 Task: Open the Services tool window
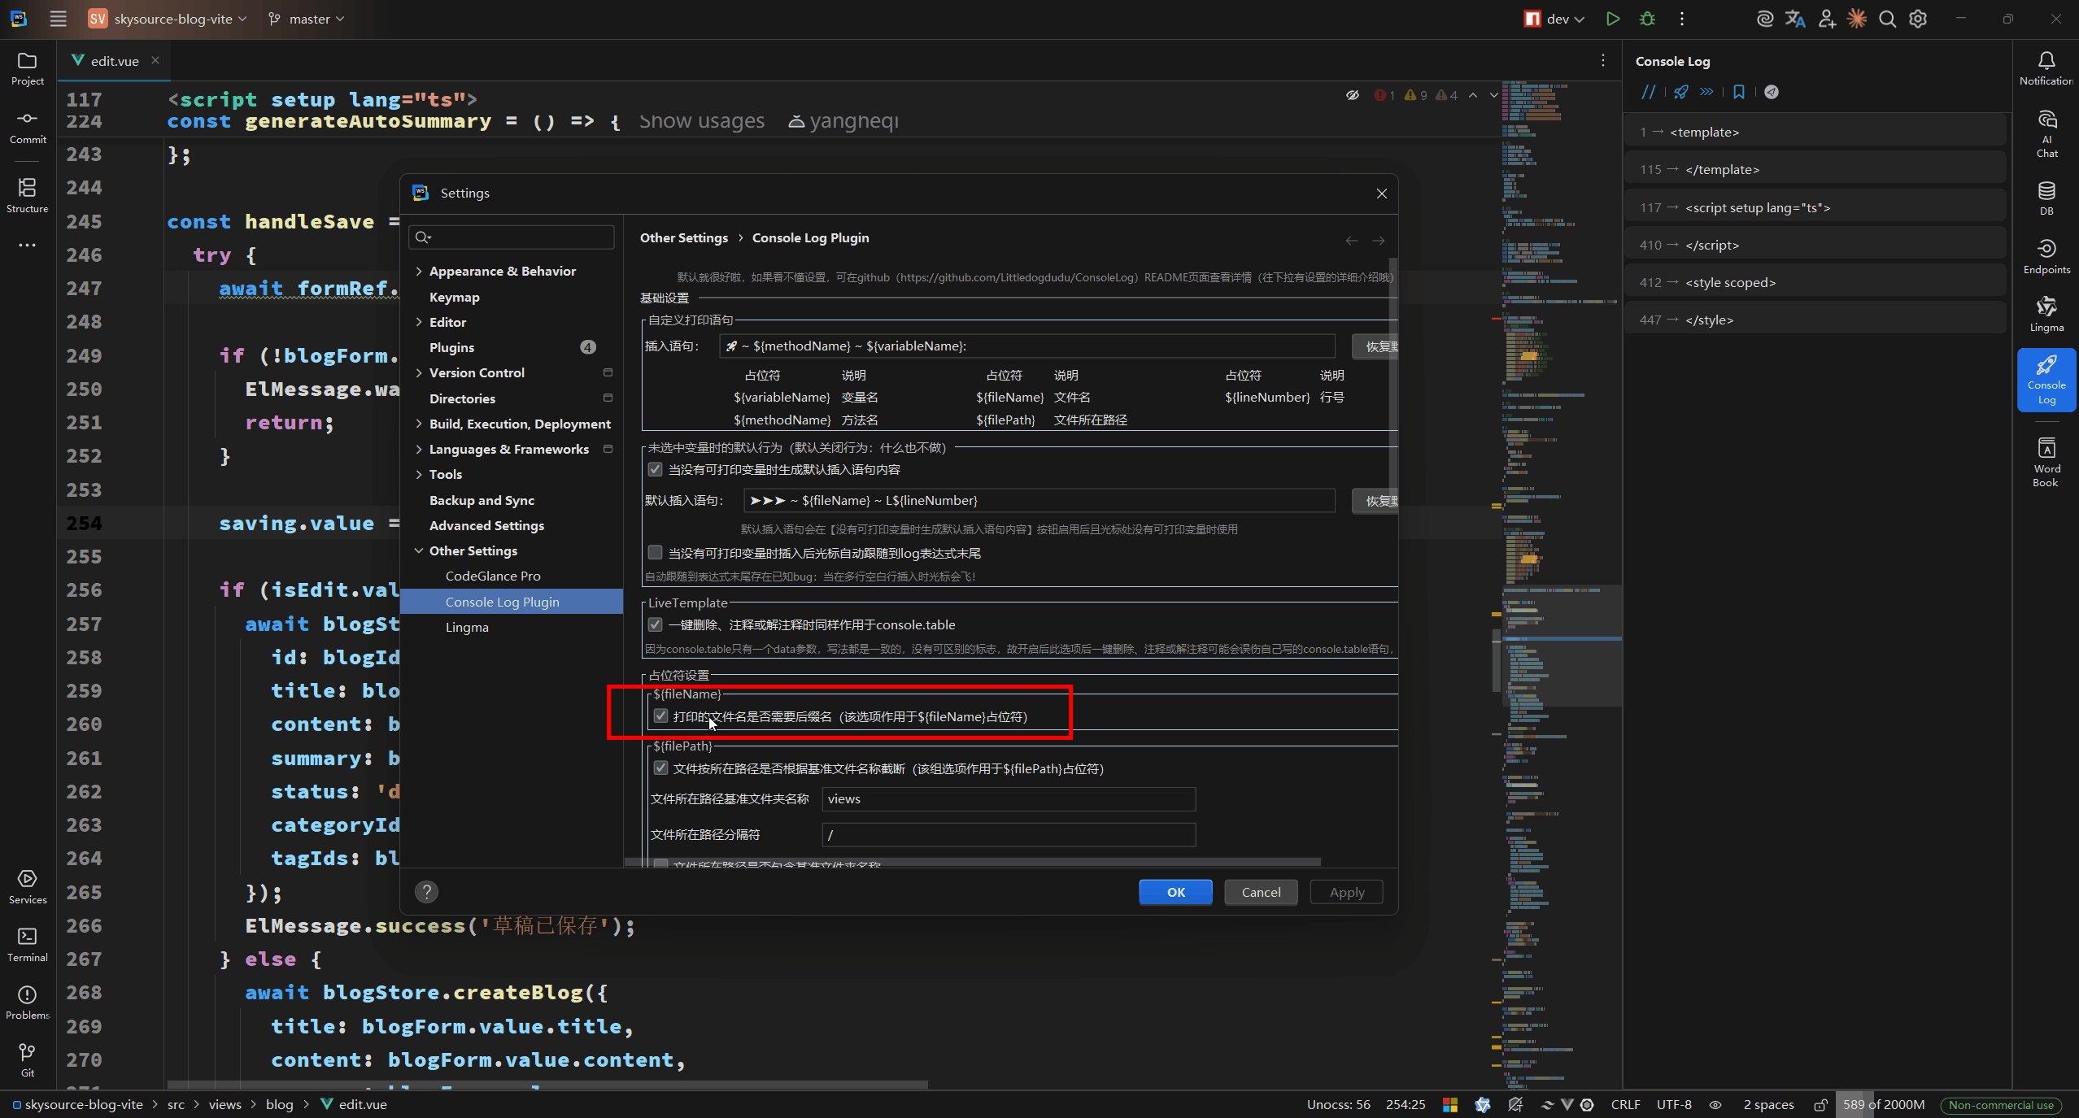28,887
